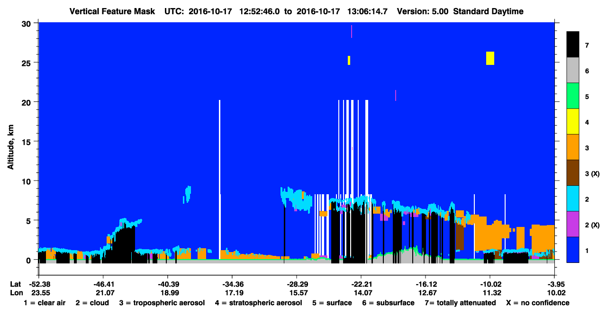Click the legend text '1 = clear air'

pos(45,303)
